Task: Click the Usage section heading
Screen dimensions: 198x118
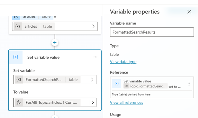Action: click(x=115, y=115)
